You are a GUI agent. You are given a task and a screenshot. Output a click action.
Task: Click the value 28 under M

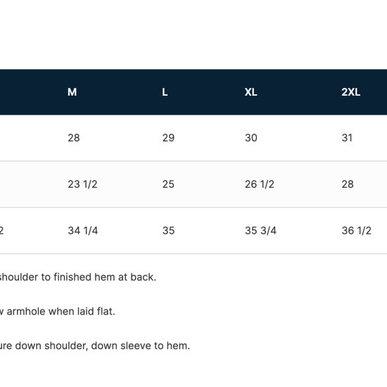point(74,138)
